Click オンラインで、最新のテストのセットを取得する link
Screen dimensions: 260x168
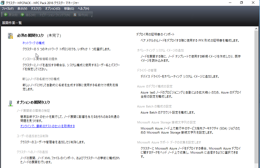(47, 126)
